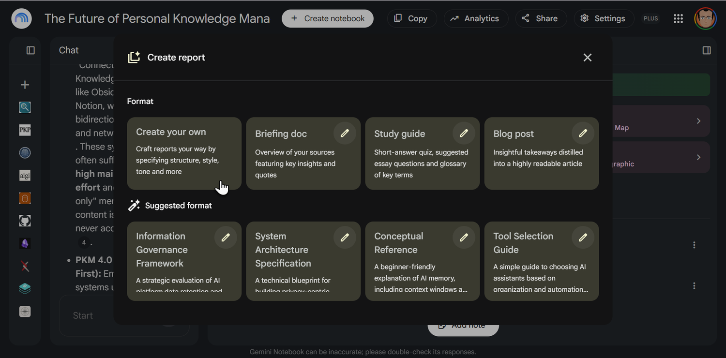
Task: Select the red crossed source icon
Action: coord(25,266)
